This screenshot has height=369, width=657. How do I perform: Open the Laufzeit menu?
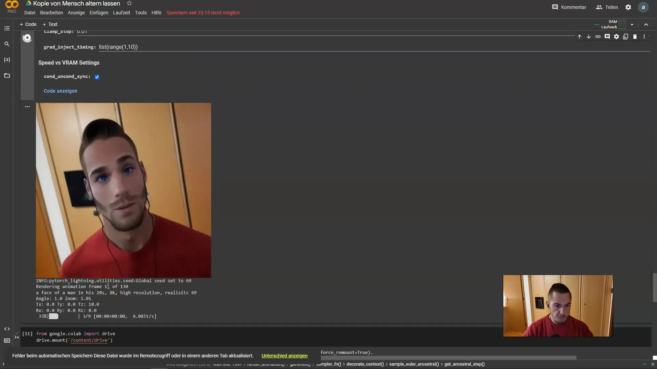pyautogui.click(x=121, y=13)
